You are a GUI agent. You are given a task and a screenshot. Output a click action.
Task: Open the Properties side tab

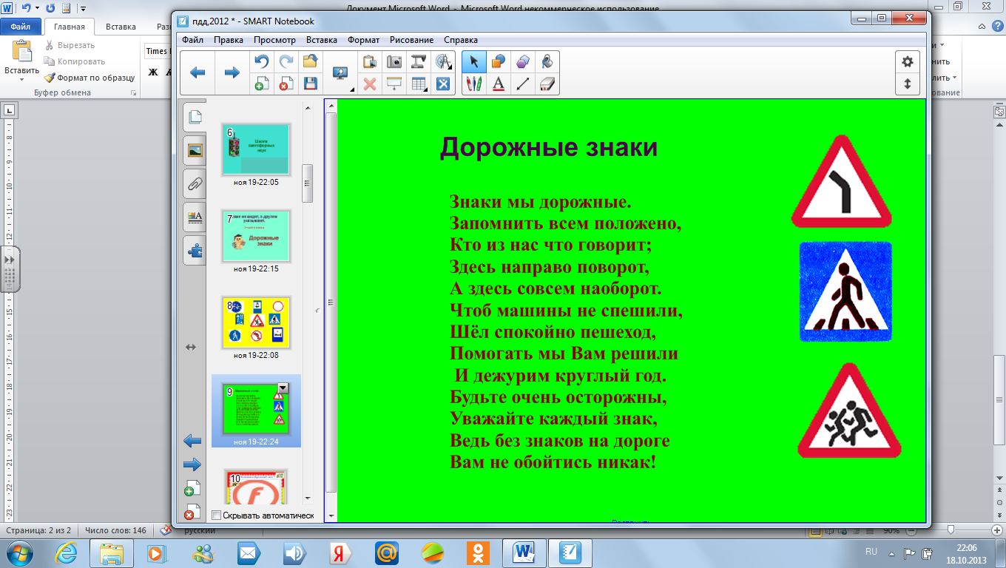coord(195,217)
